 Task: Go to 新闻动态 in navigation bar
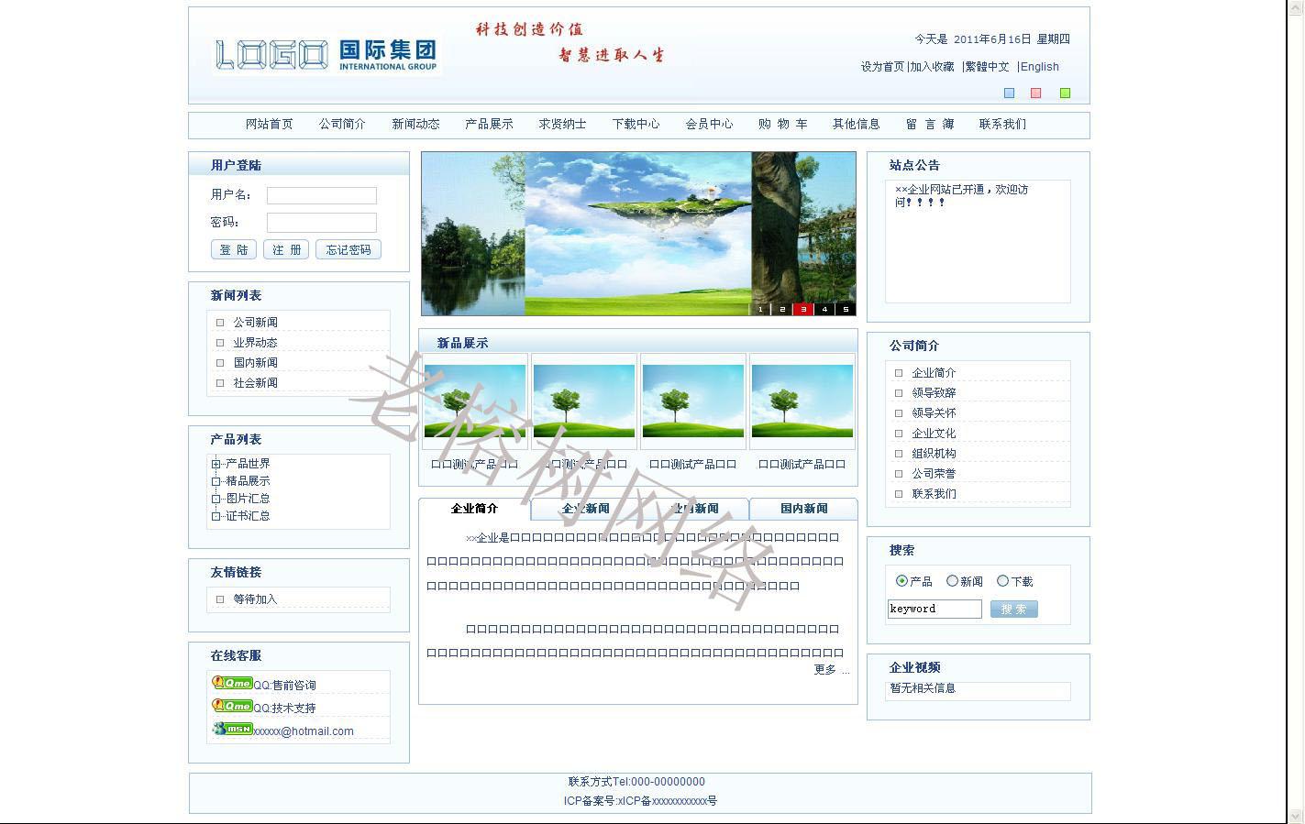click(415, 124)
